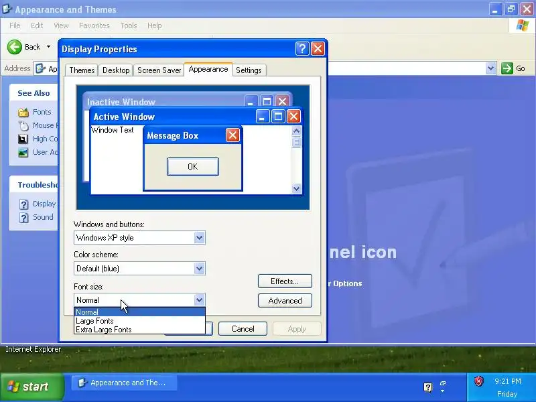Click the Windows flag logo in toolbar
Viewport: 536px width, 402px height.
[523, 25]
